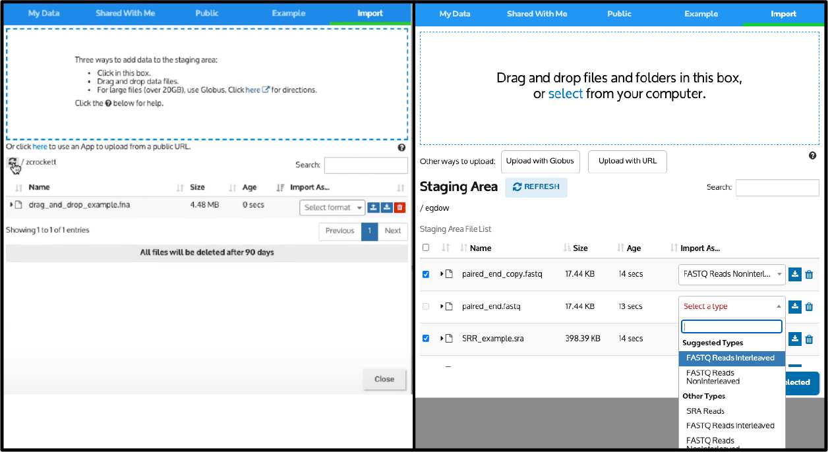Click inside the right panel Search field

777,188
